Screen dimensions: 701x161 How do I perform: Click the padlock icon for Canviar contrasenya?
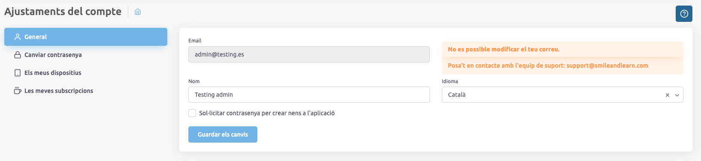18,55
